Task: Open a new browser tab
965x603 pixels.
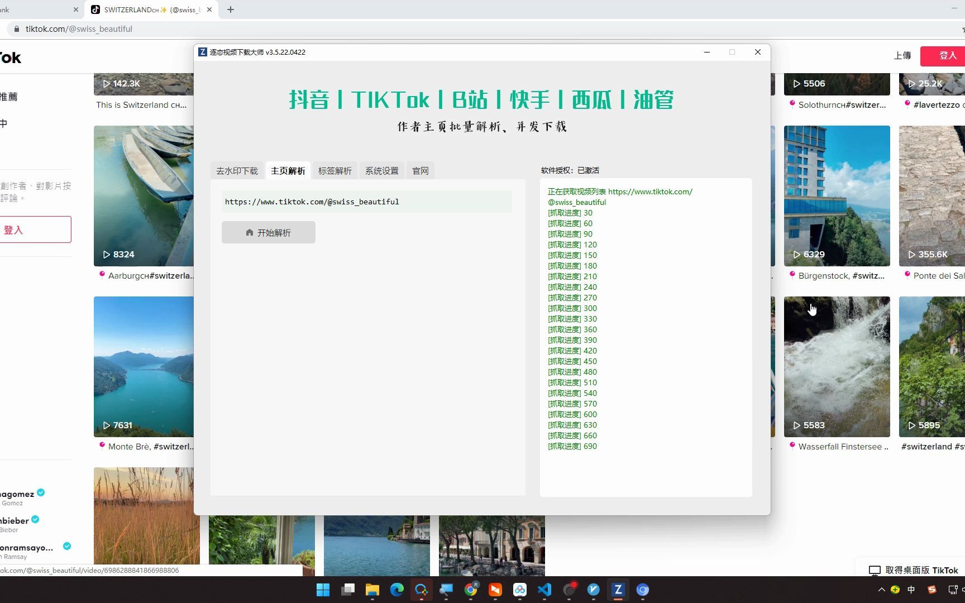Action: click(231, 9)
